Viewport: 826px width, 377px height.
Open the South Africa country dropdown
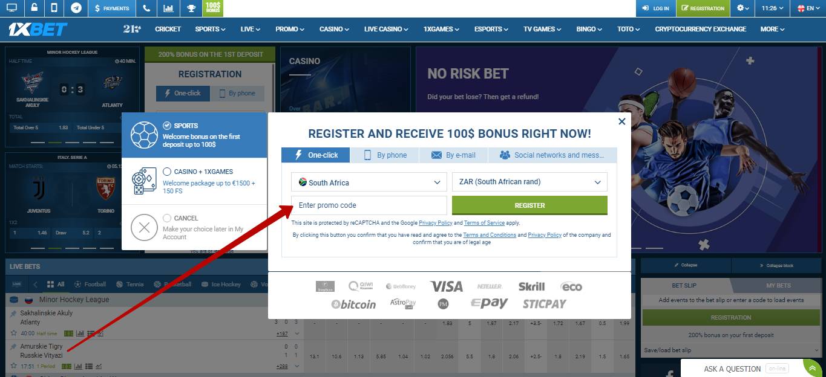pyautogui.click(x=369, y=182)
